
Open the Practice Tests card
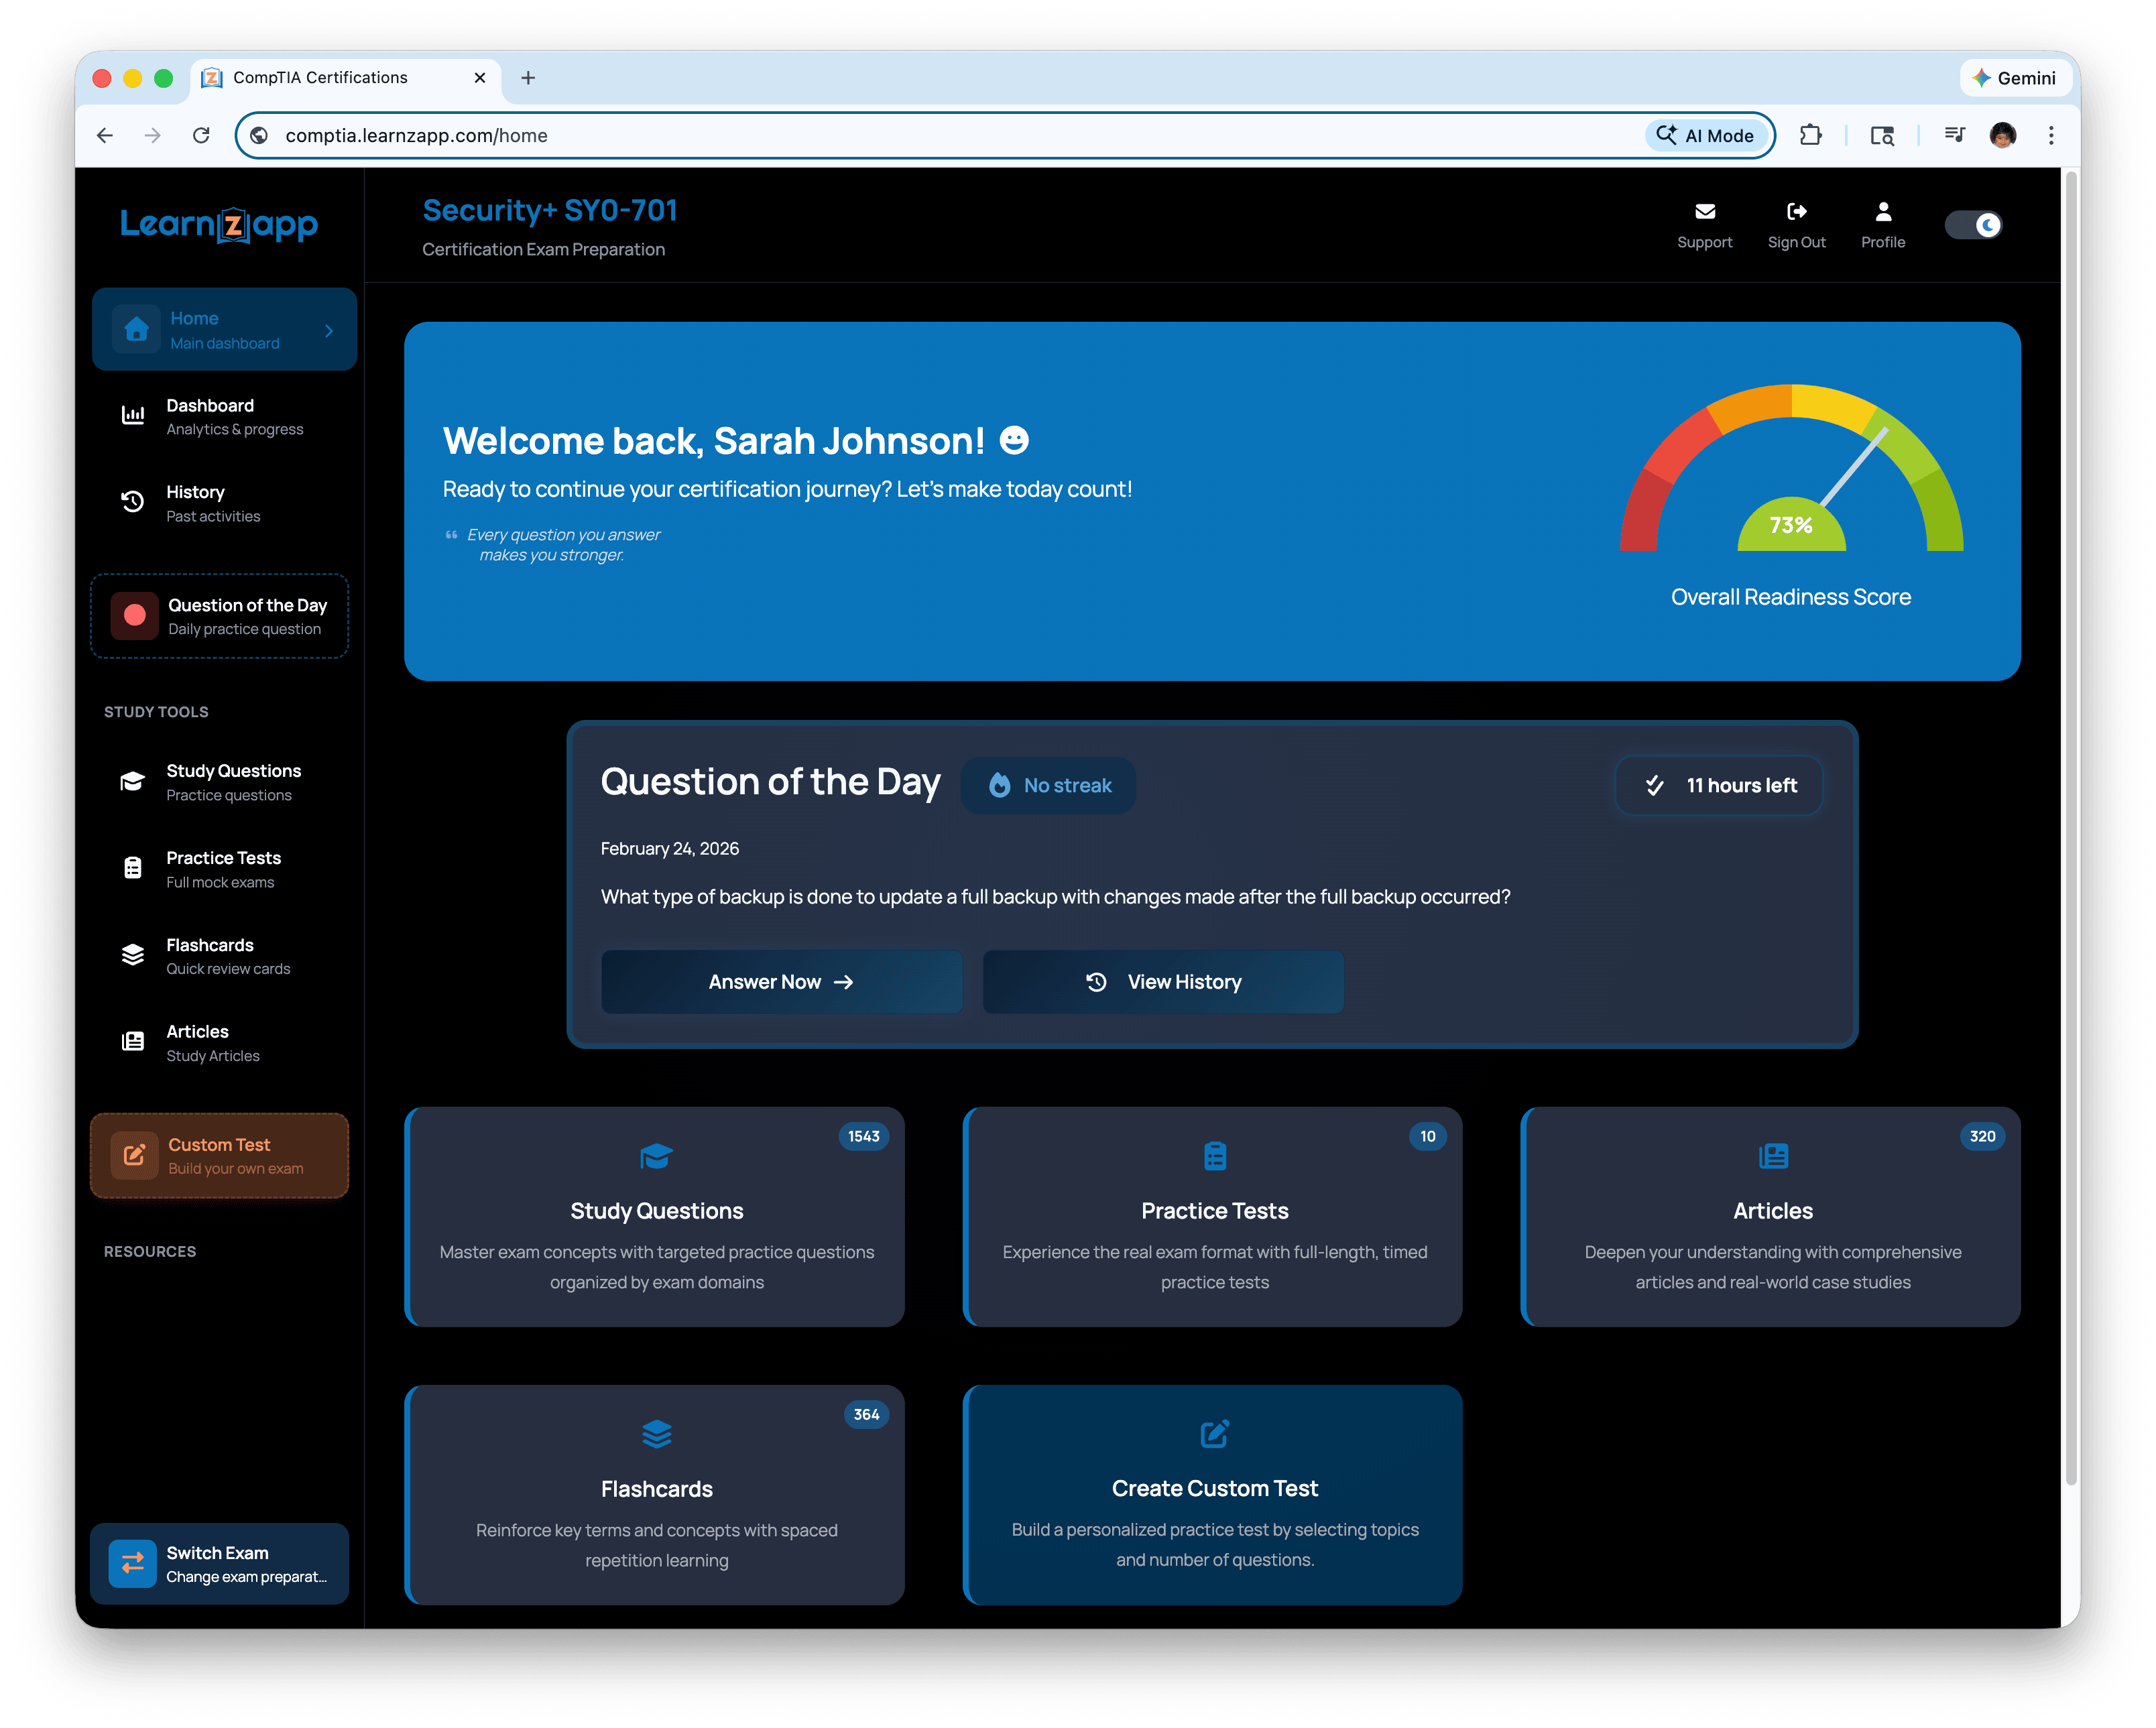pos(1213,1217)
